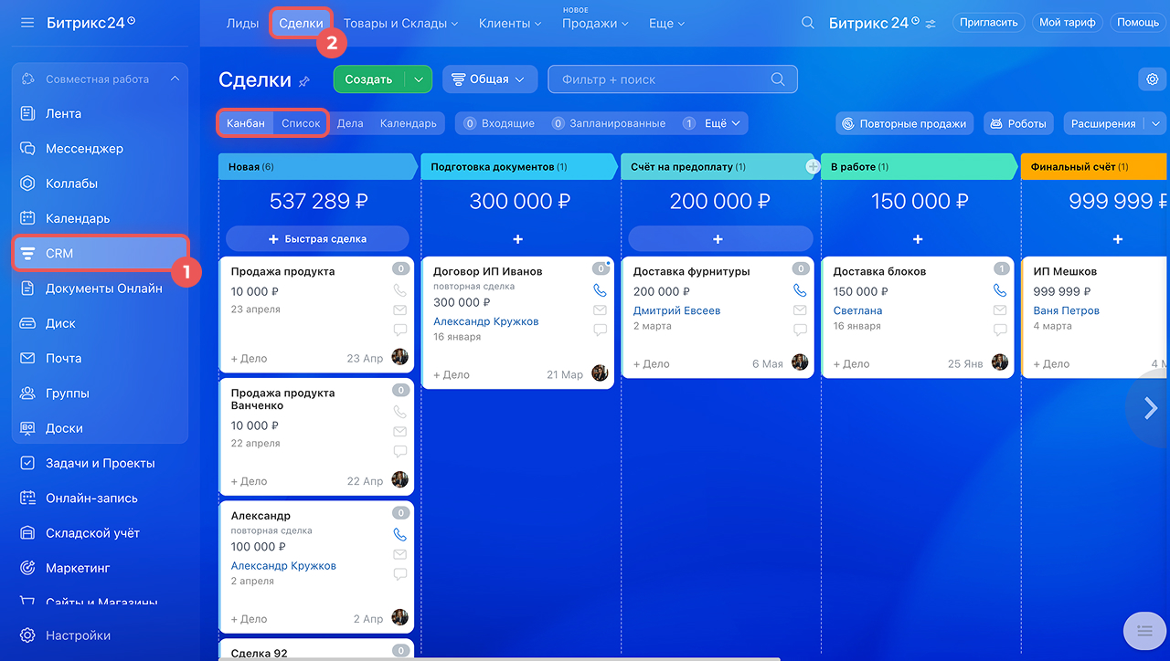Click the right arrow to scroll kanban columns
This screenshot has height=661, width=1170.
(x=1151, y=408)
